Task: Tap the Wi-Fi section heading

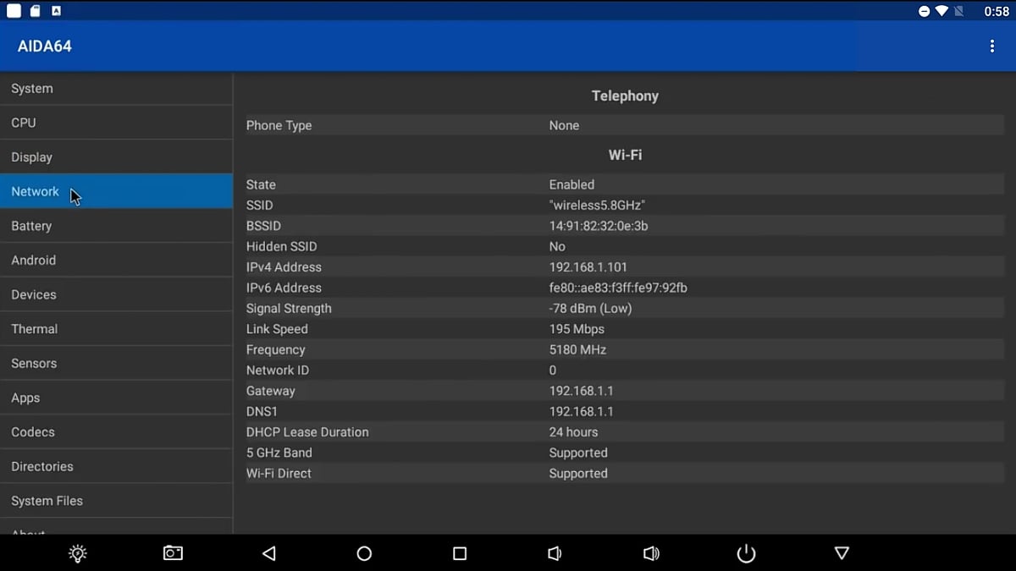Action: tap(625, 156)
